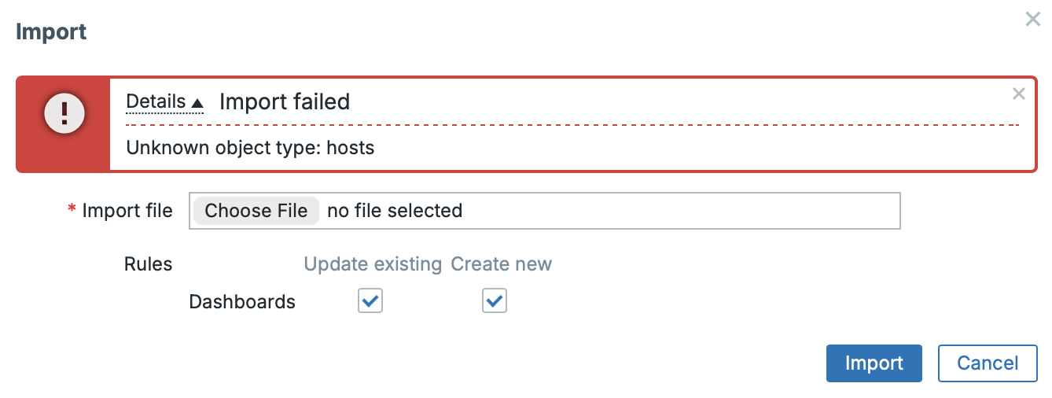1052x398 pixels.
Task: Click the 'Create new' column header
Action: [x=501, y=264]
